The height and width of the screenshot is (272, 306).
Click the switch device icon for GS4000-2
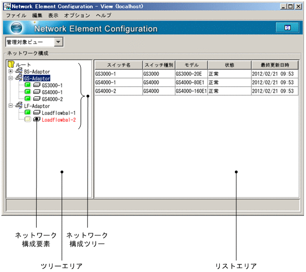coord(37,99)
